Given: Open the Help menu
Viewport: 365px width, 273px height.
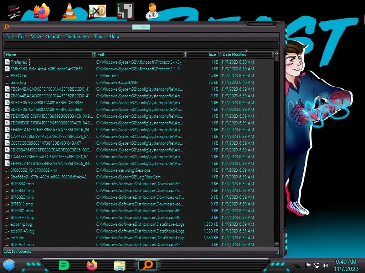Looking at the screenshot, I should pos(114,37).
